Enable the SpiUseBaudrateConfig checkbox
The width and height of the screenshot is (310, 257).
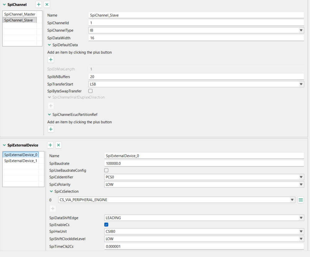(x=106, y=170)
